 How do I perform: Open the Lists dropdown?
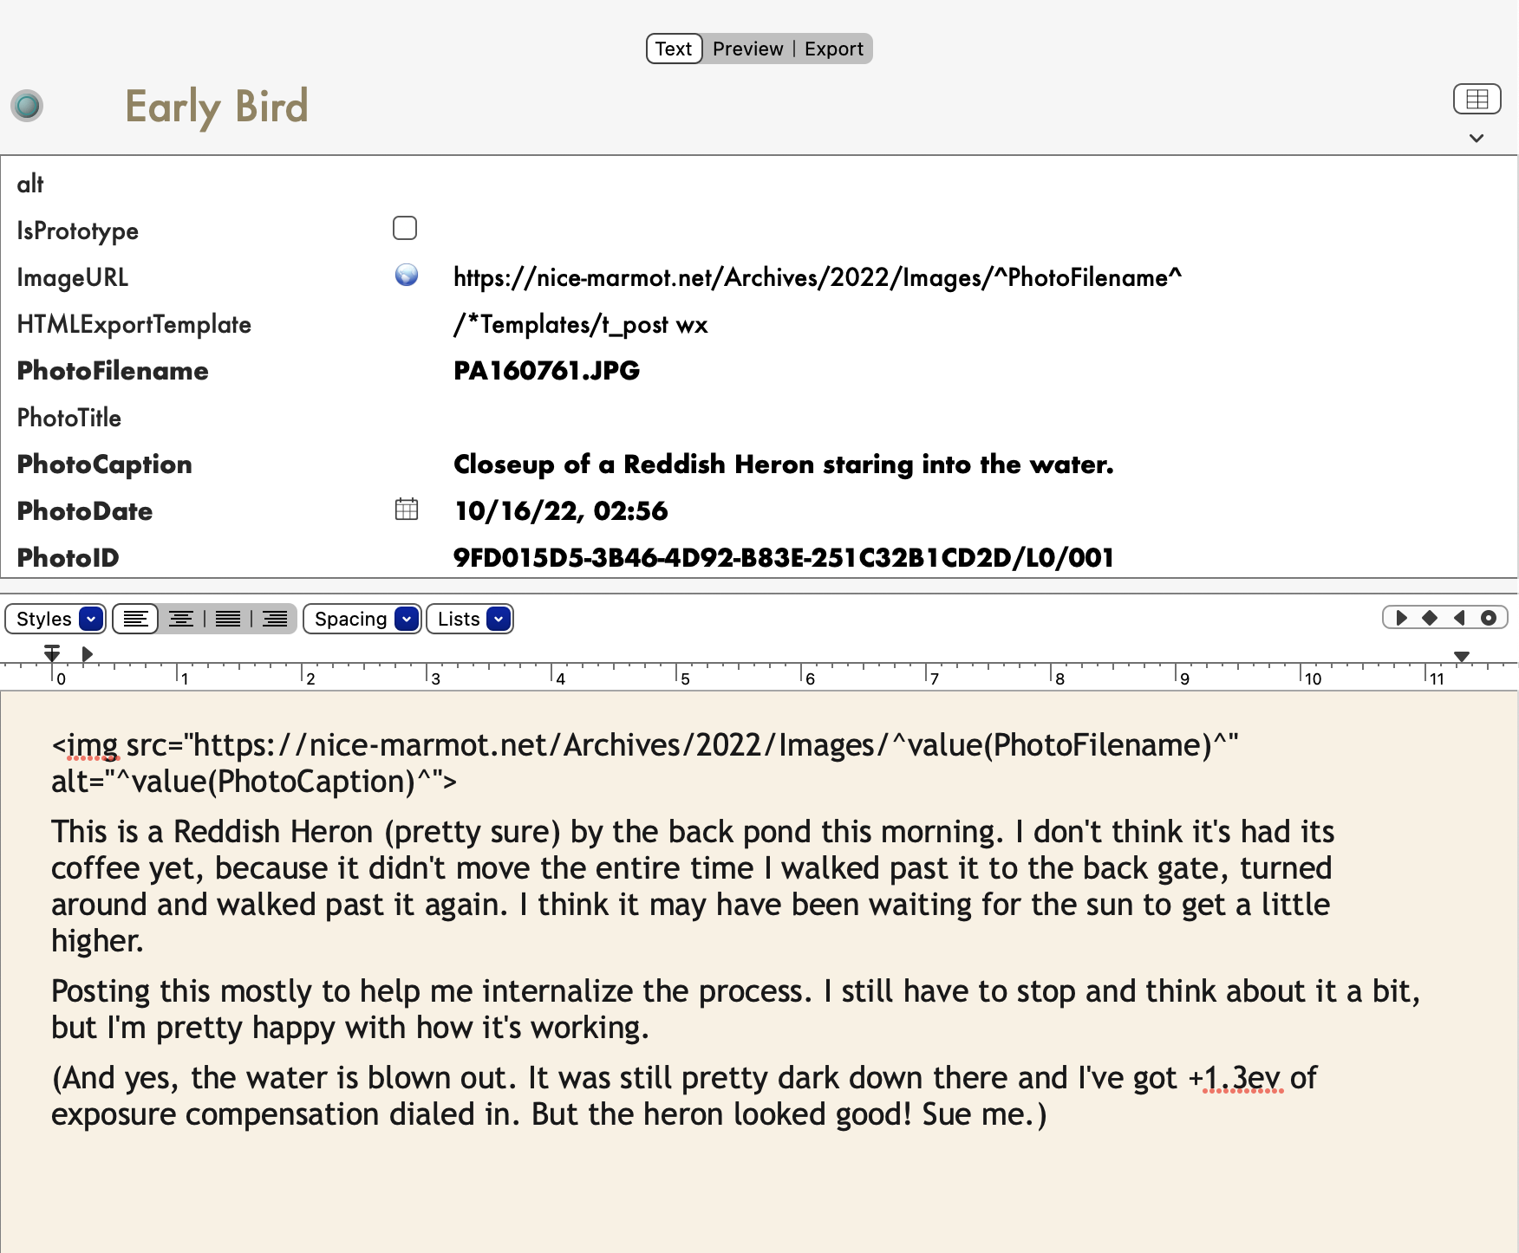click(x=470, y=619)
